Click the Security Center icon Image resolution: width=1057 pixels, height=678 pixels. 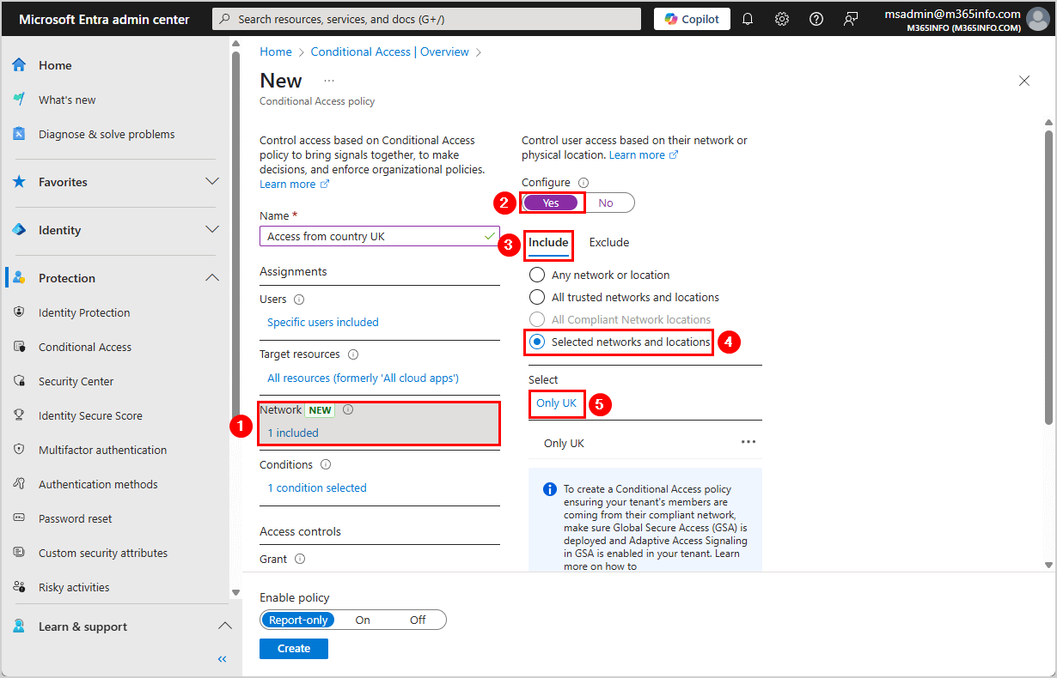click(x=19, y=381)
